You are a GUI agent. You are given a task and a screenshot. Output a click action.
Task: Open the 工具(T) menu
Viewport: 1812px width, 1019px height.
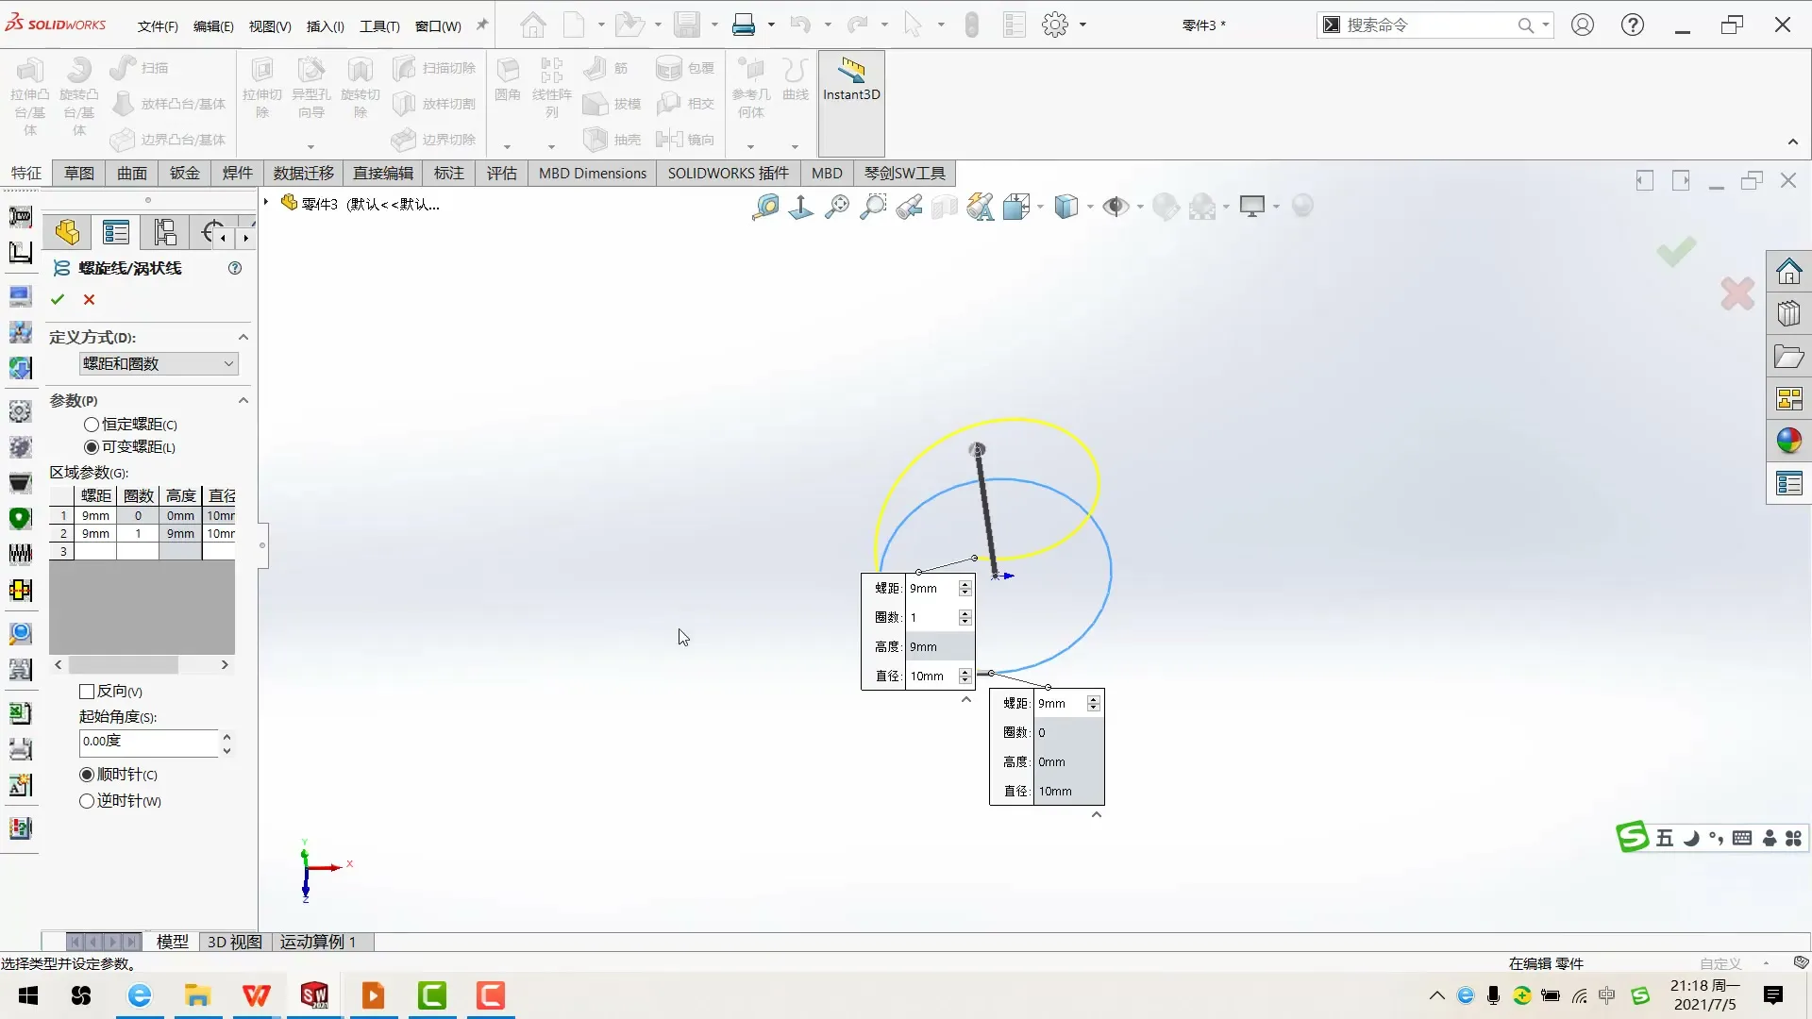[378, 25]
